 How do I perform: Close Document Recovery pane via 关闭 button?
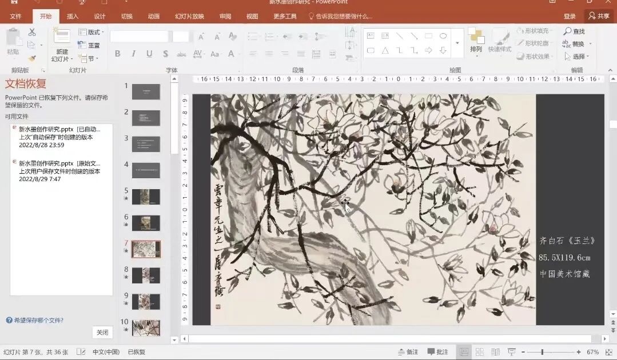(x=102, y=333)
